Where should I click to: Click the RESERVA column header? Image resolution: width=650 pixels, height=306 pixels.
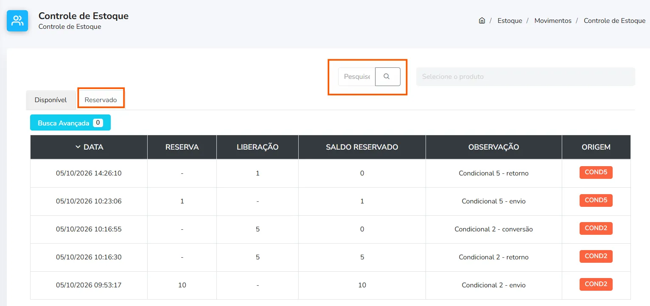click(182, 147)
